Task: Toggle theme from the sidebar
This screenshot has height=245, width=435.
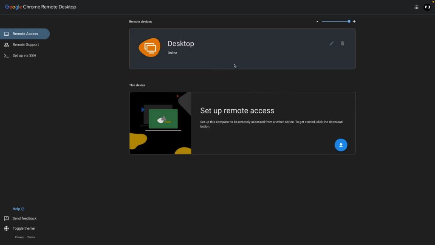Action: coord(24,228)
